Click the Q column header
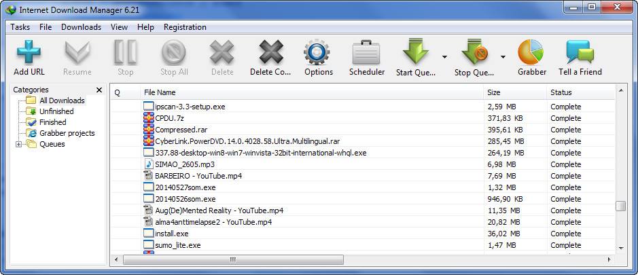 coord(125,92)
